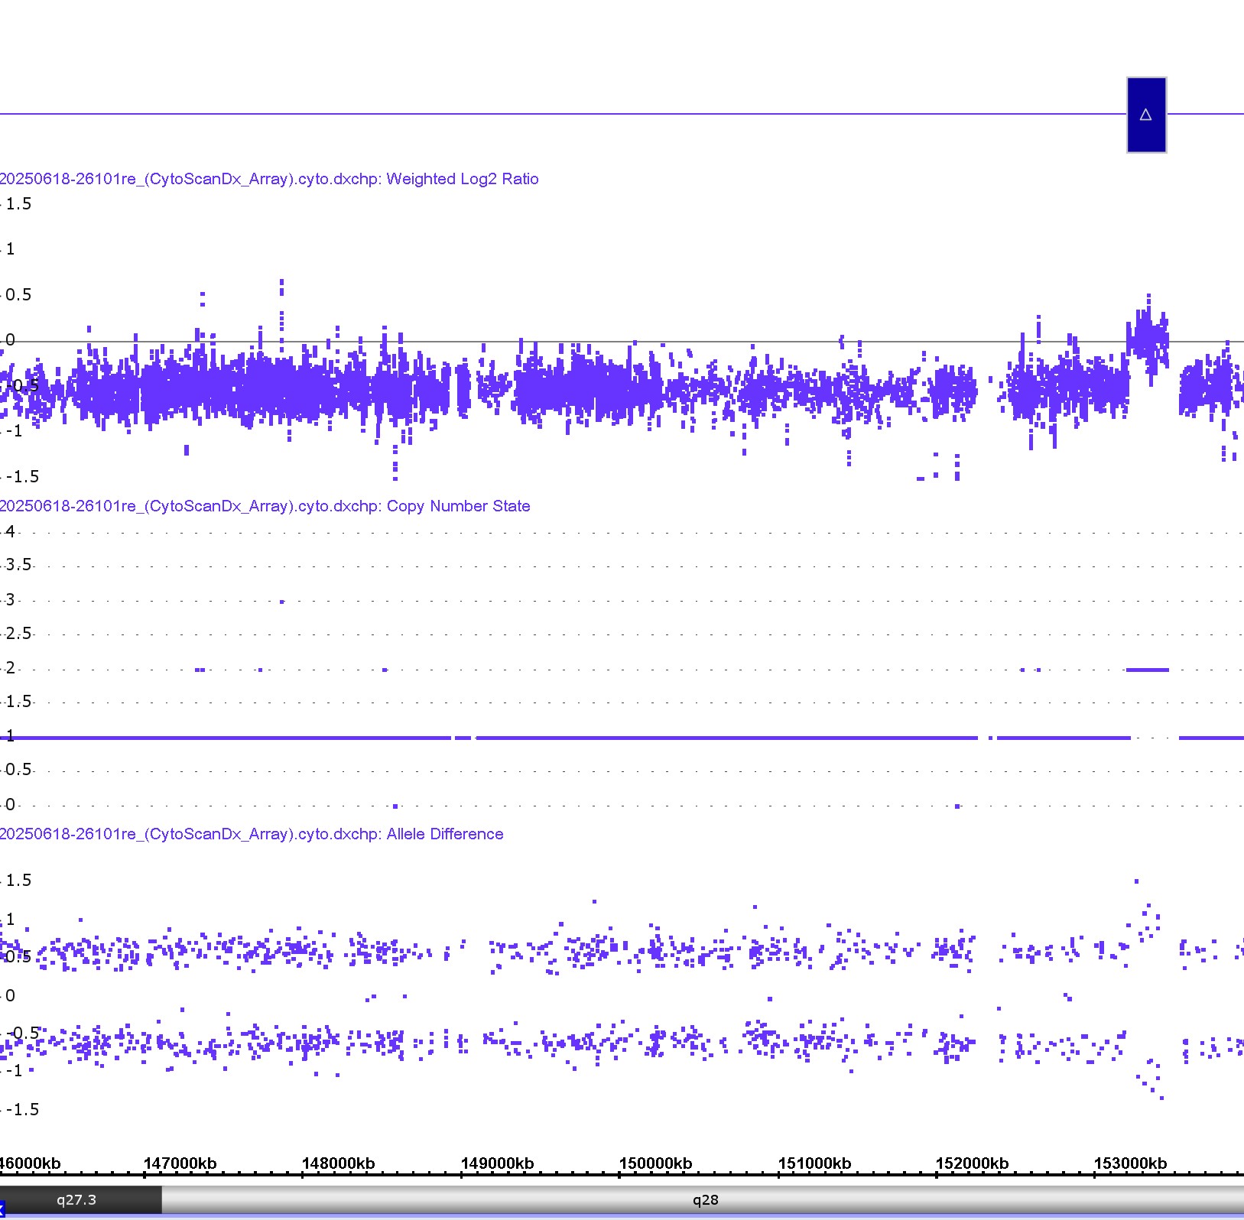Click the copy number 0 point near 152000kb

[957, 806]
